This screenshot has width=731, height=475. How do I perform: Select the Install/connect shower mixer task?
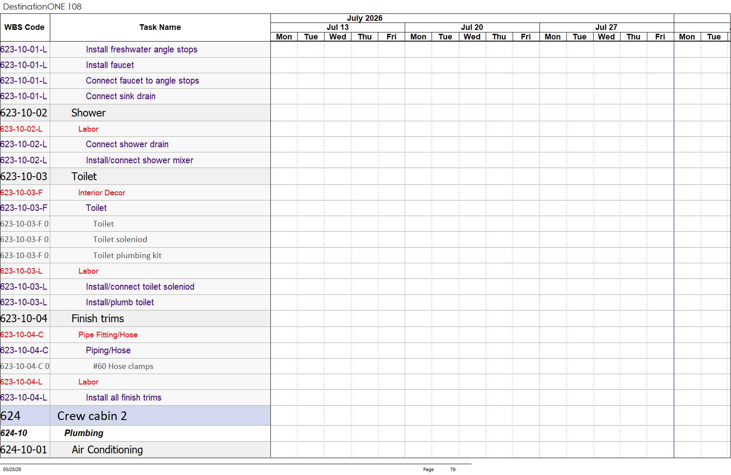pos(140,160)
